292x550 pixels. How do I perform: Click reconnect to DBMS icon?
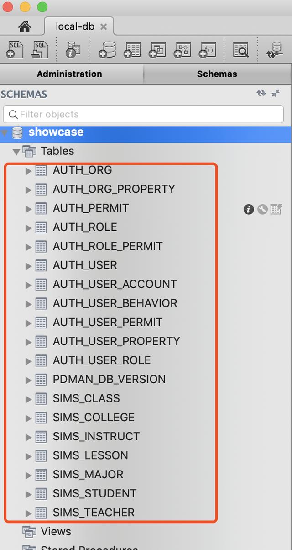[x=275, y=50]
